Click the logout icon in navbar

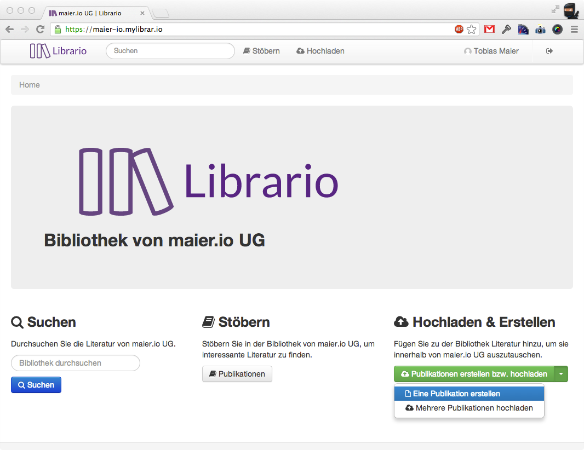tap(549, 51)
